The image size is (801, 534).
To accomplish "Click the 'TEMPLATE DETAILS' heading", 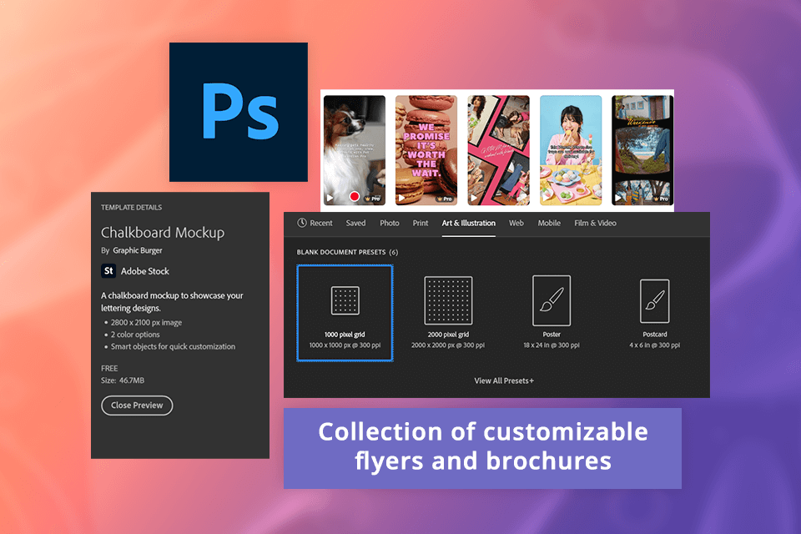I will [131, 208].
